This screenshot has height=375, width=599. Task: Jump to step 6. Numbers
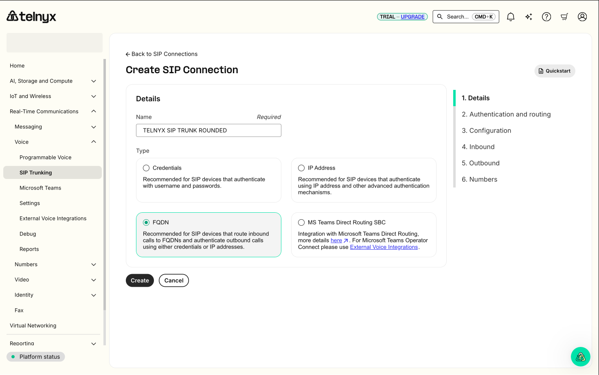[x=479, y=179]
